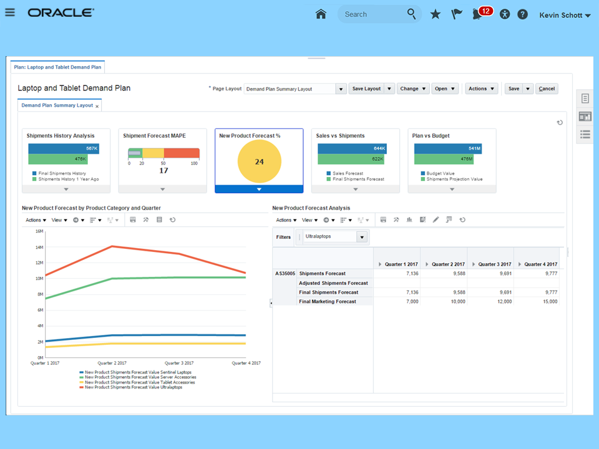
Task: Click bar graph icon in Forecast Analysis toolbar
Action: click(x=409, y=220)
